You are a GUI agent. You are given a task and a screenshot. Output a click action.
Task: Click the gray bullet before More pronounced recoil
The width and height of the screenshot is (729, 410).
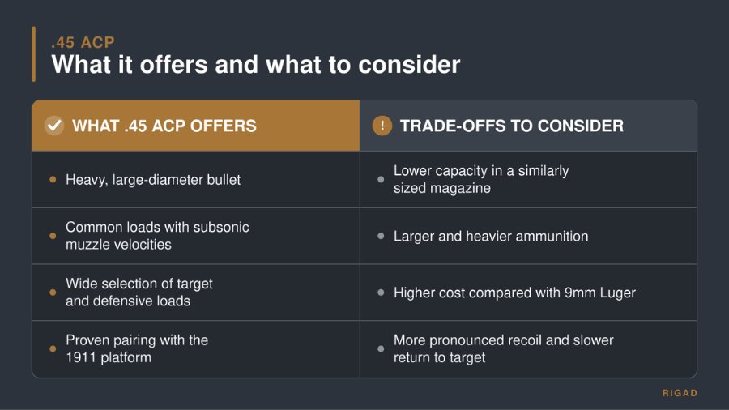pos(381,348)
